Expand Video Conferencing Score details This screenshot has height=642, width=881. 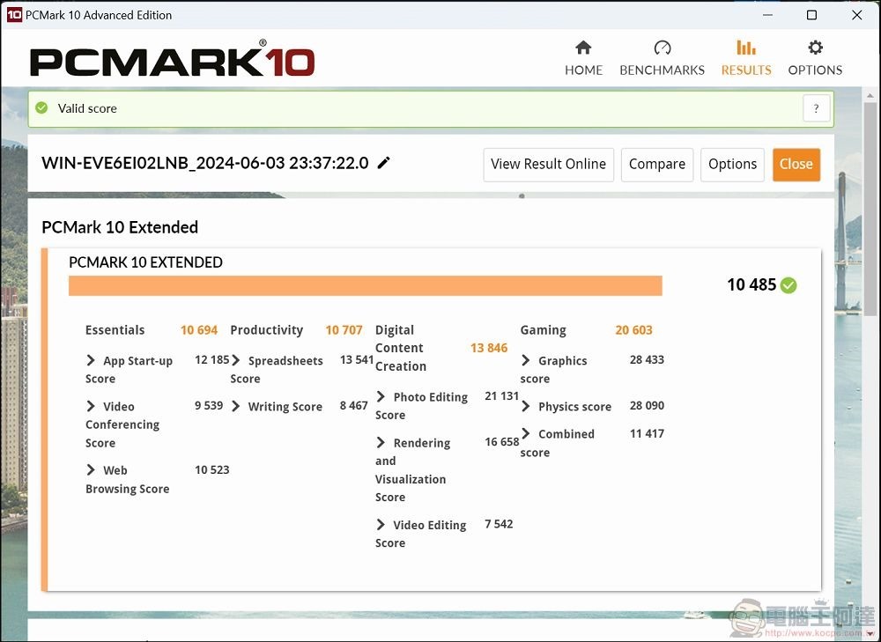pos(91,405)
